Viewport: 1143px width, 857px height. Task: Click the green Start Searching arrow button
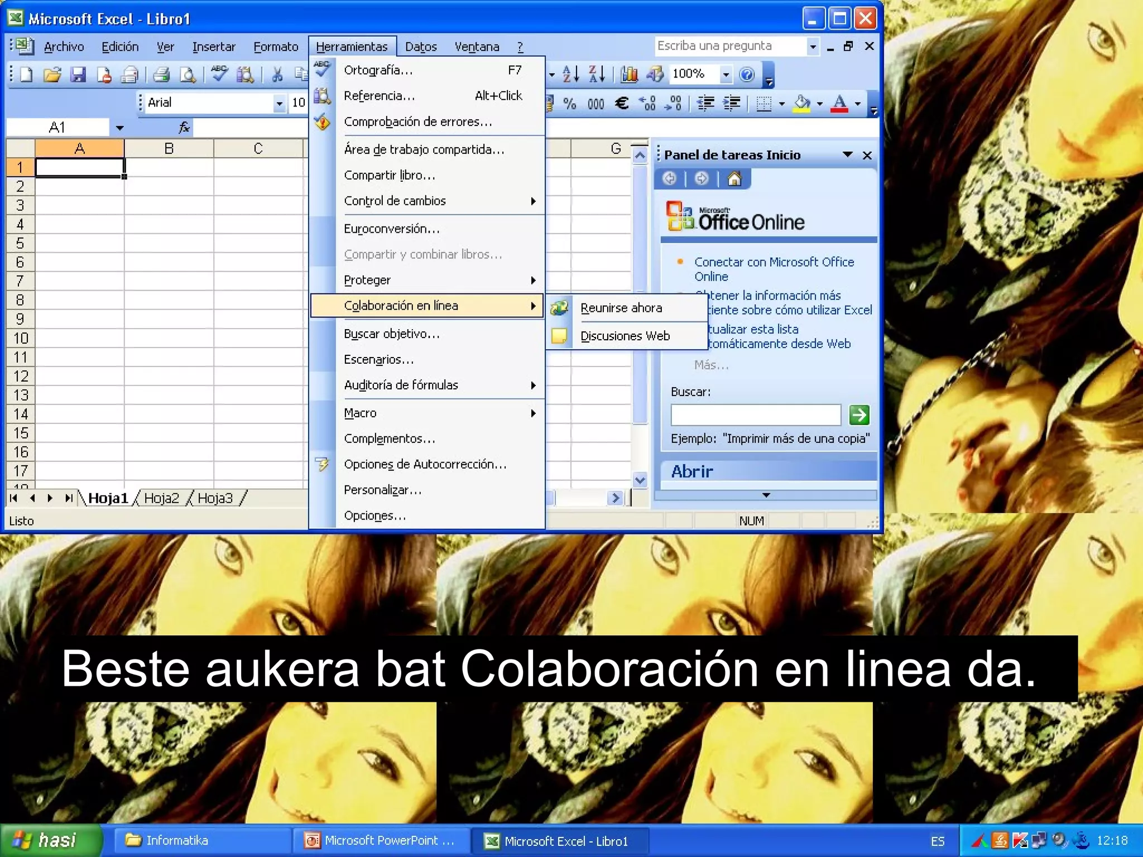click(859, 415)
